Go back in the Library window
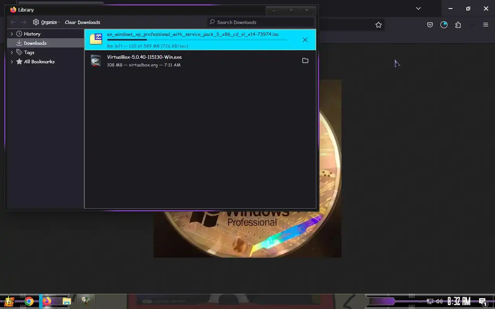Viewport: 495px width, 309px height. pyautogui.click(x=14, y=22)
